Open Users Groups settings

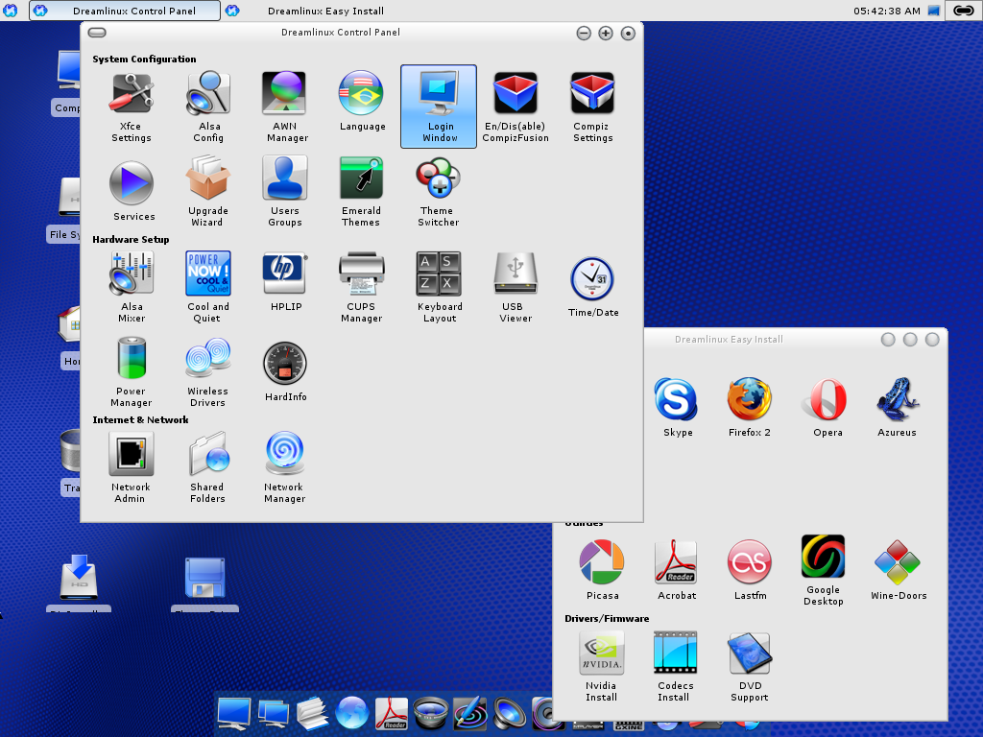pos(285,191)
